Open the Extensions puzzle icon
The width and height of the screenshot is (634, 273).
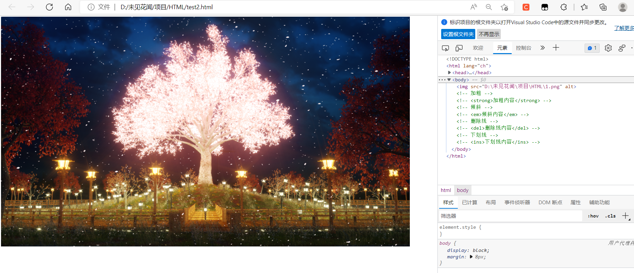563,7
